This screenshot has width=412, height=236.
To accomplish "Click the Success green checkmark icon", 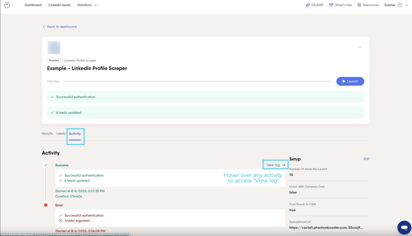I will click(46, 165).
